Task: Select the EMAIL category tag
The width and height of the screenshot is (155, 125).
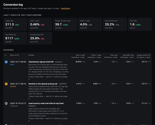Action: pyautogui.click(x=12, y=64)
